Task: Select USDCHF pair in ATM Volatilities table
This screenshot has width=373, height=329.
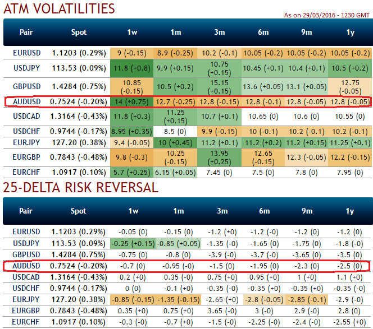Action: pos(26,131)
